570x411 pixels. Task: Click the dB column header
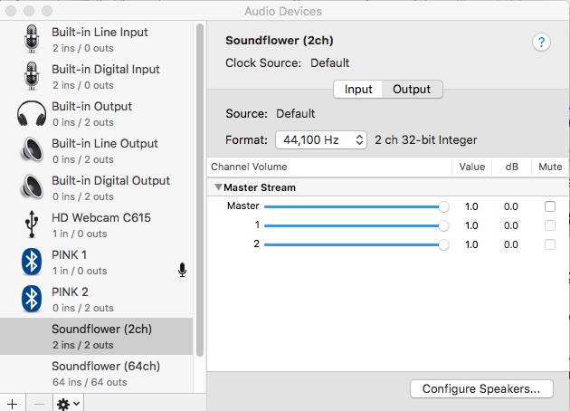pos(511,167)
